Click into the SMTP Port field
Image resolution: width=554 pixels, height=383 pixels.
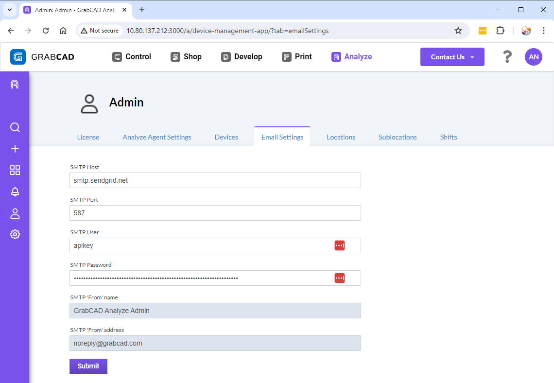tap(215, 213)
